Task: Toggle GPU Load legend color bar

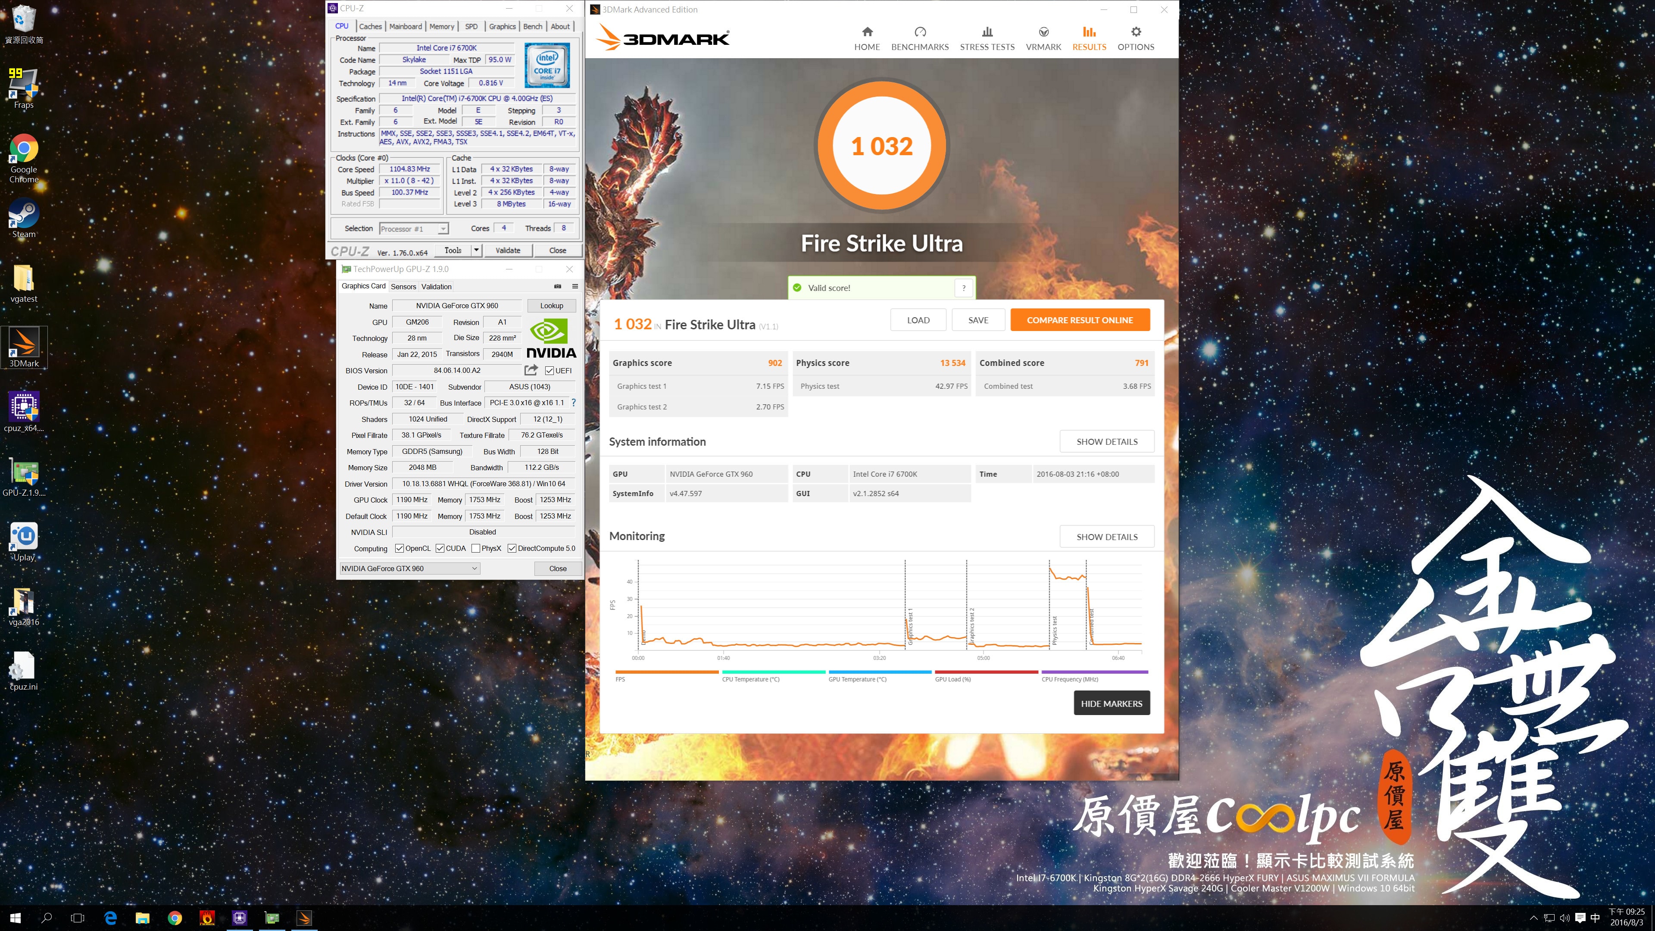Action: coord(986,672)
